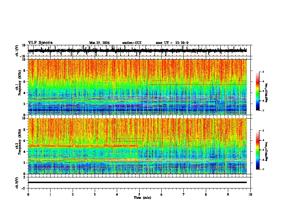Click the time axis tick label "5"

(139, 194)
